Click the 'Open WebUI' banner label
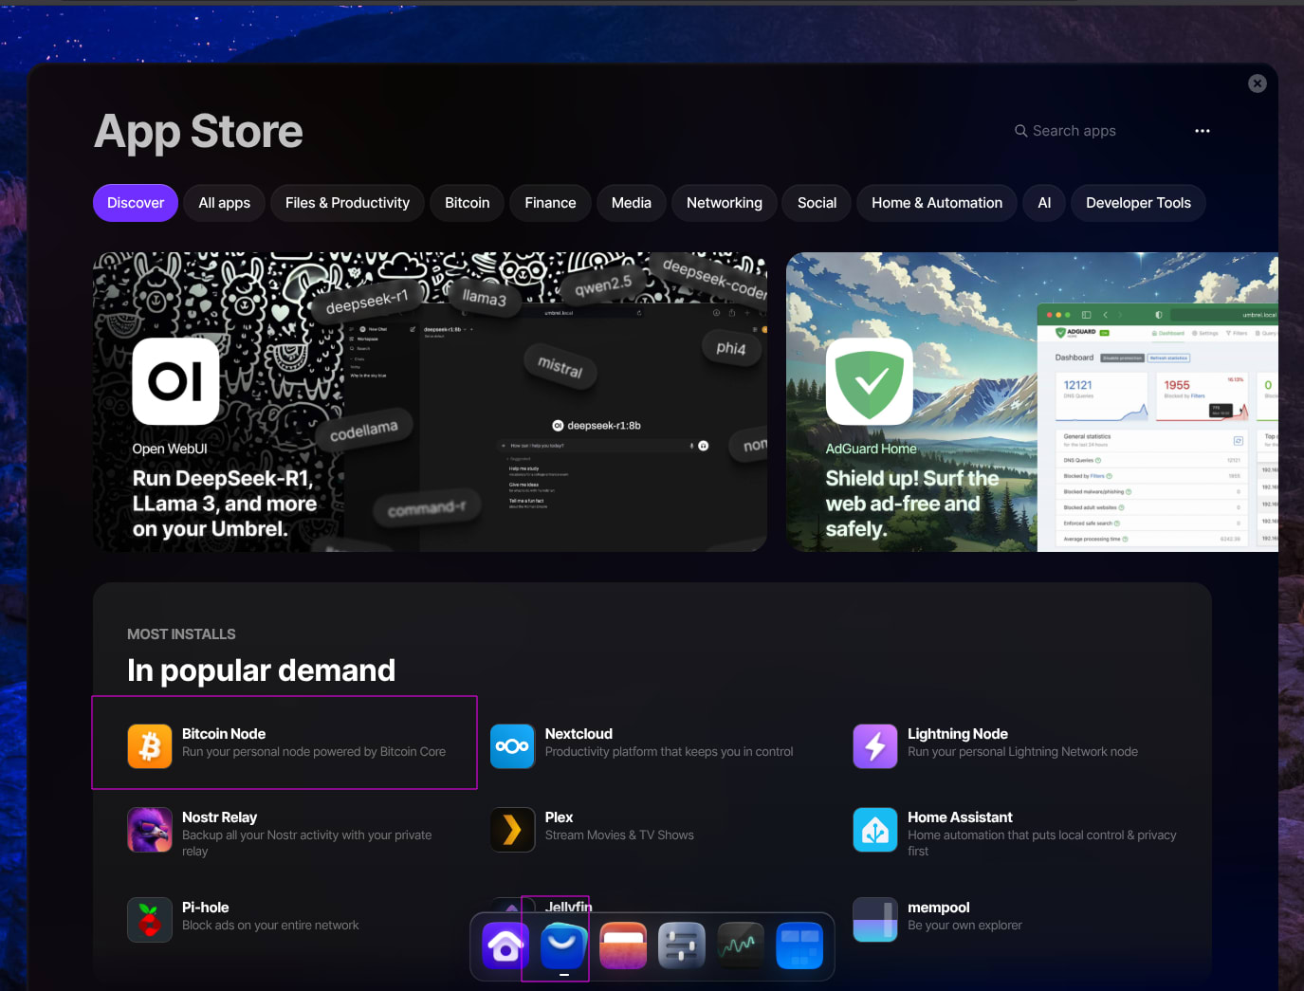 tap(170, 449)
